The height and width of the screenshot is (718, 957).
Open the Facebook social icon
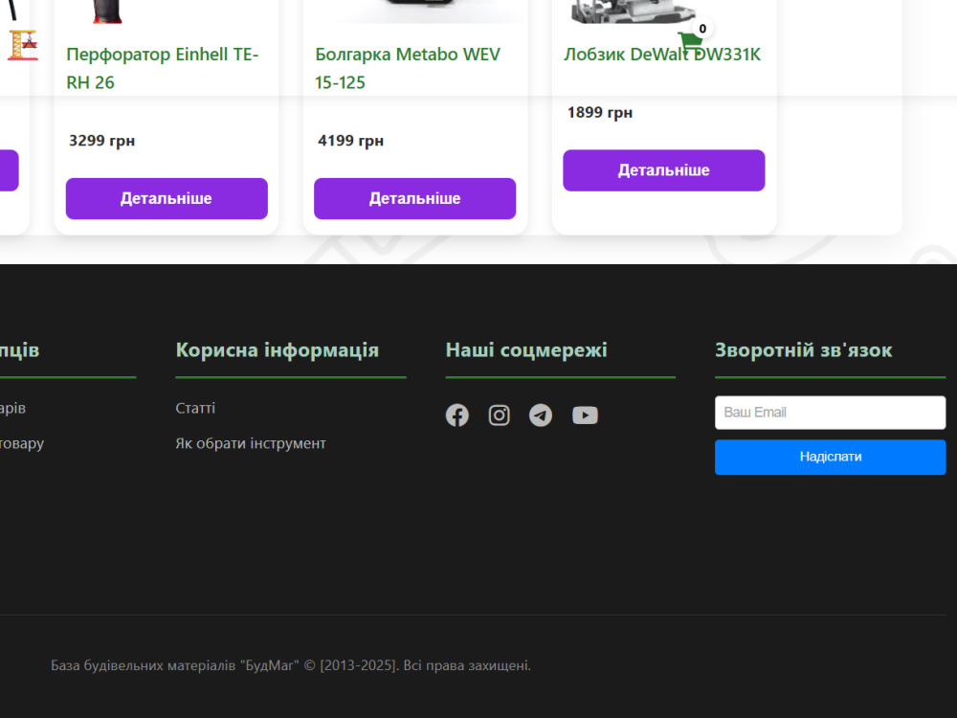pos(457,415)
